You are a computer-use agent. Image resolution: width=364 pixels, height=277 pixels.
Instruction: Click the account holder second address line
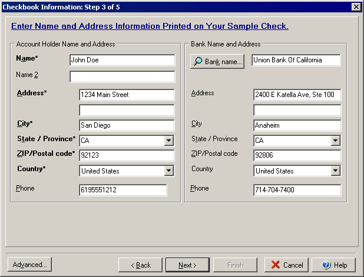(127, 110)
